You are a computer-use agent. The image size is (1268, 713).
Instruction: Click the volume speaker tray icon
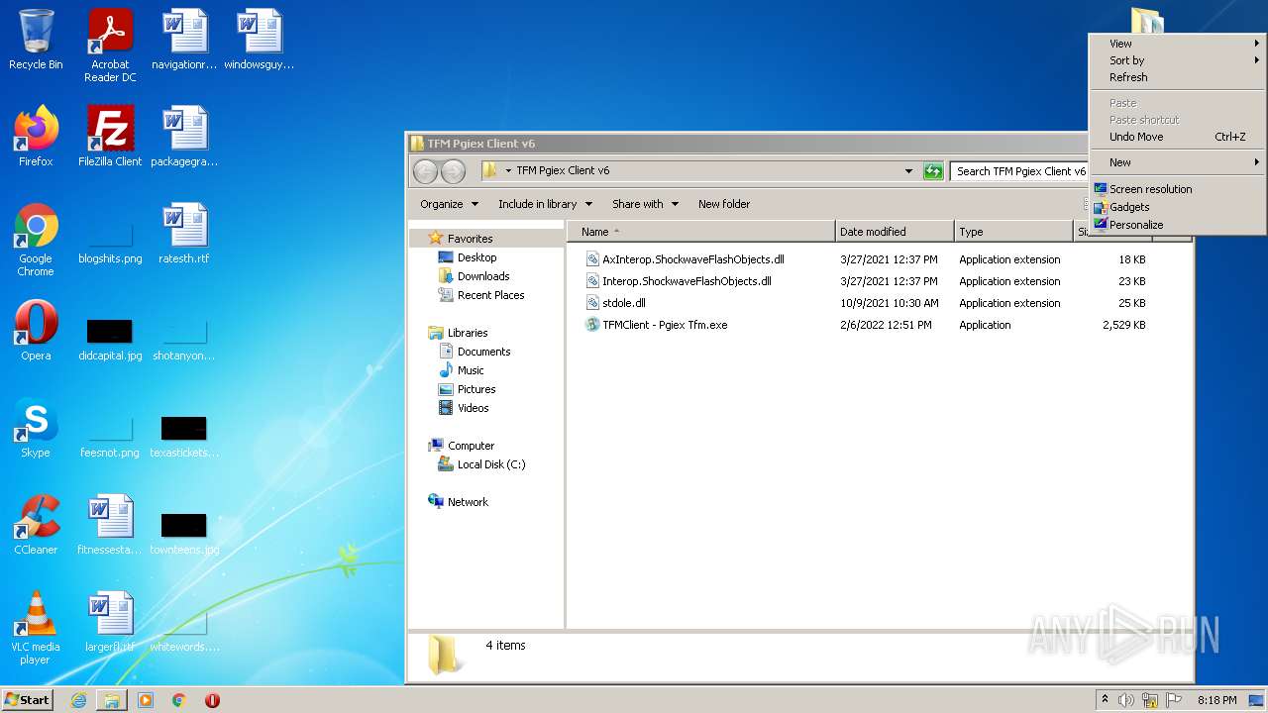tap(1126, 700)
